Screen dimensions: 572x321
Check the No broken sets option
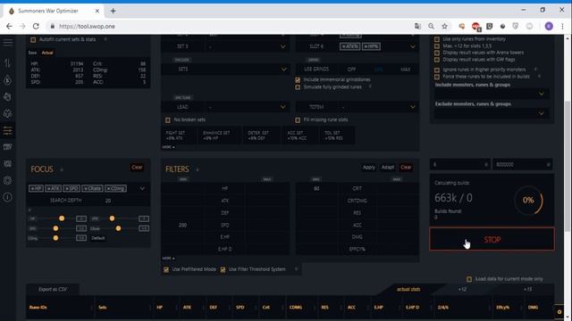(168, 119)
